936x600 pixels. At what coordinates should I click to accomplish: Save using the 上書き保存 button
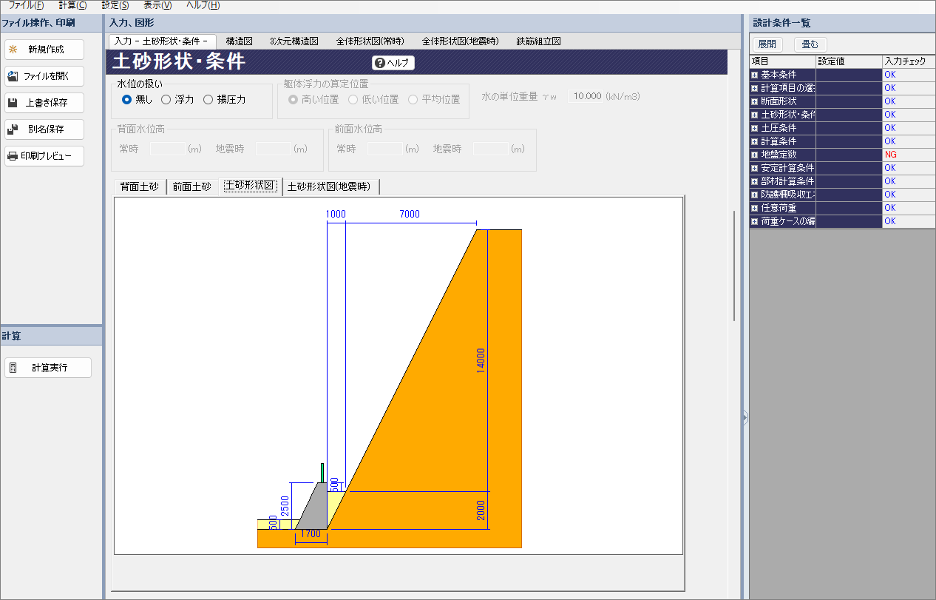point(44,103)
